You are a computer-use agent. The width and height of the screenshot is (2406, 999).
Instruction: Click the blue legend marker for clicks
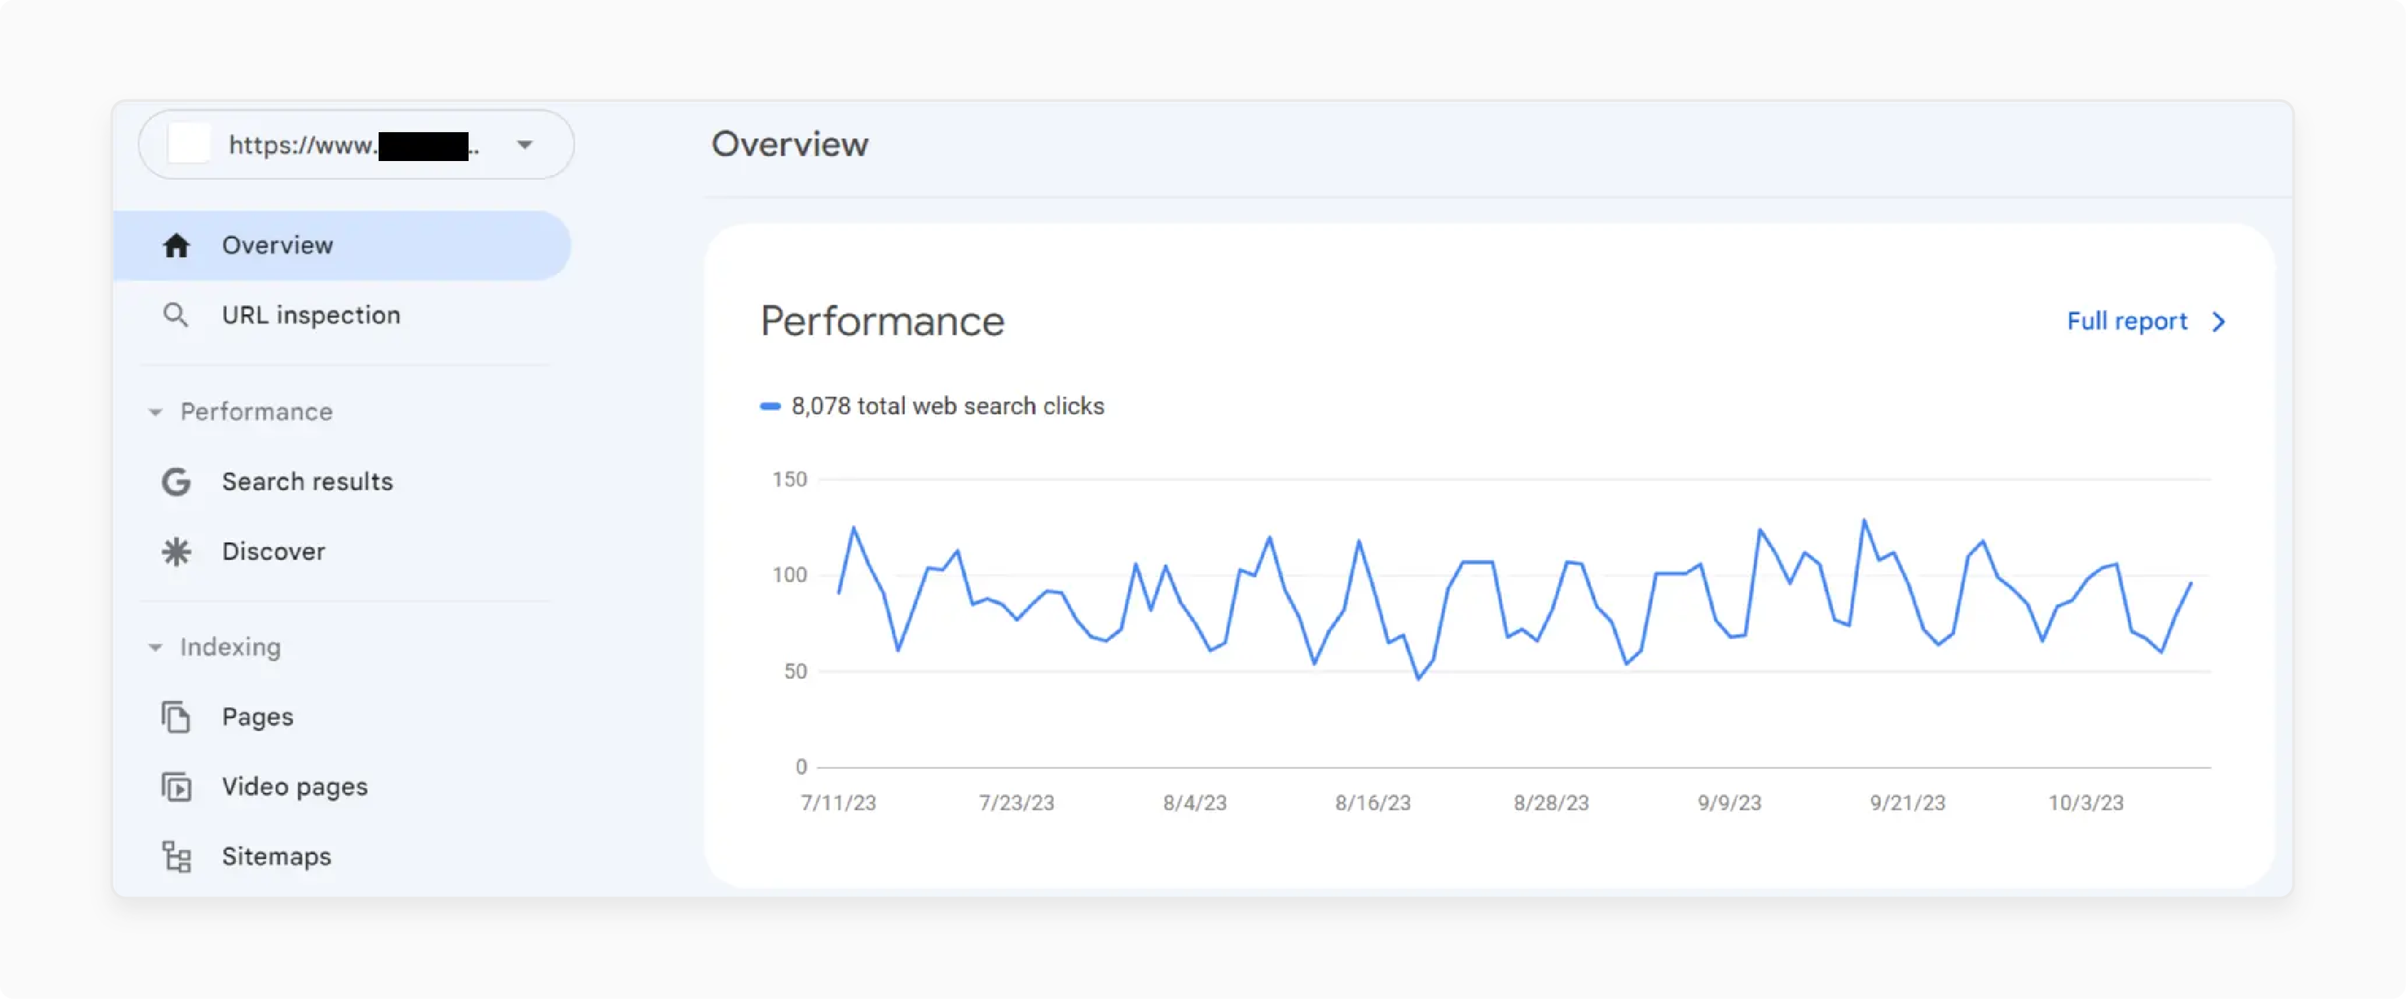tap(769, 406)
